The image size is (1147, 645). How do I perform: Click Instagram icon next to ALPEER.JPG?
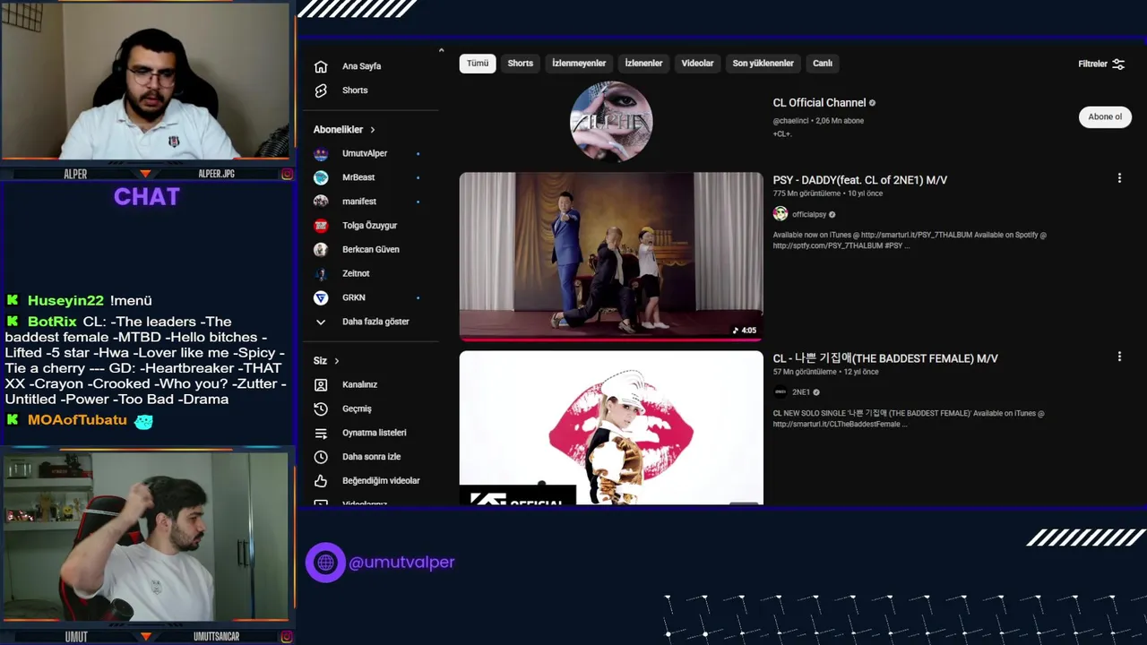click(287, 174)
